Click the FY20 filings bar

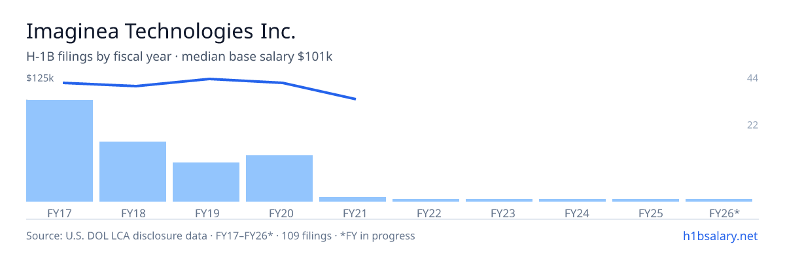[x=279, y=178]
